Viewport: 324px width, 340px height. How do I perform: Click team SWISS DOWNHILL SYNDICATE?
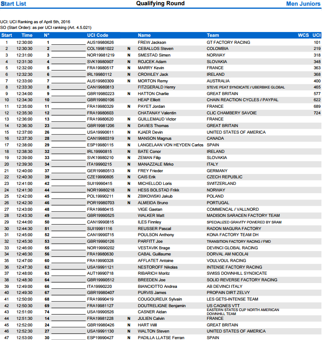coord(236,273)
